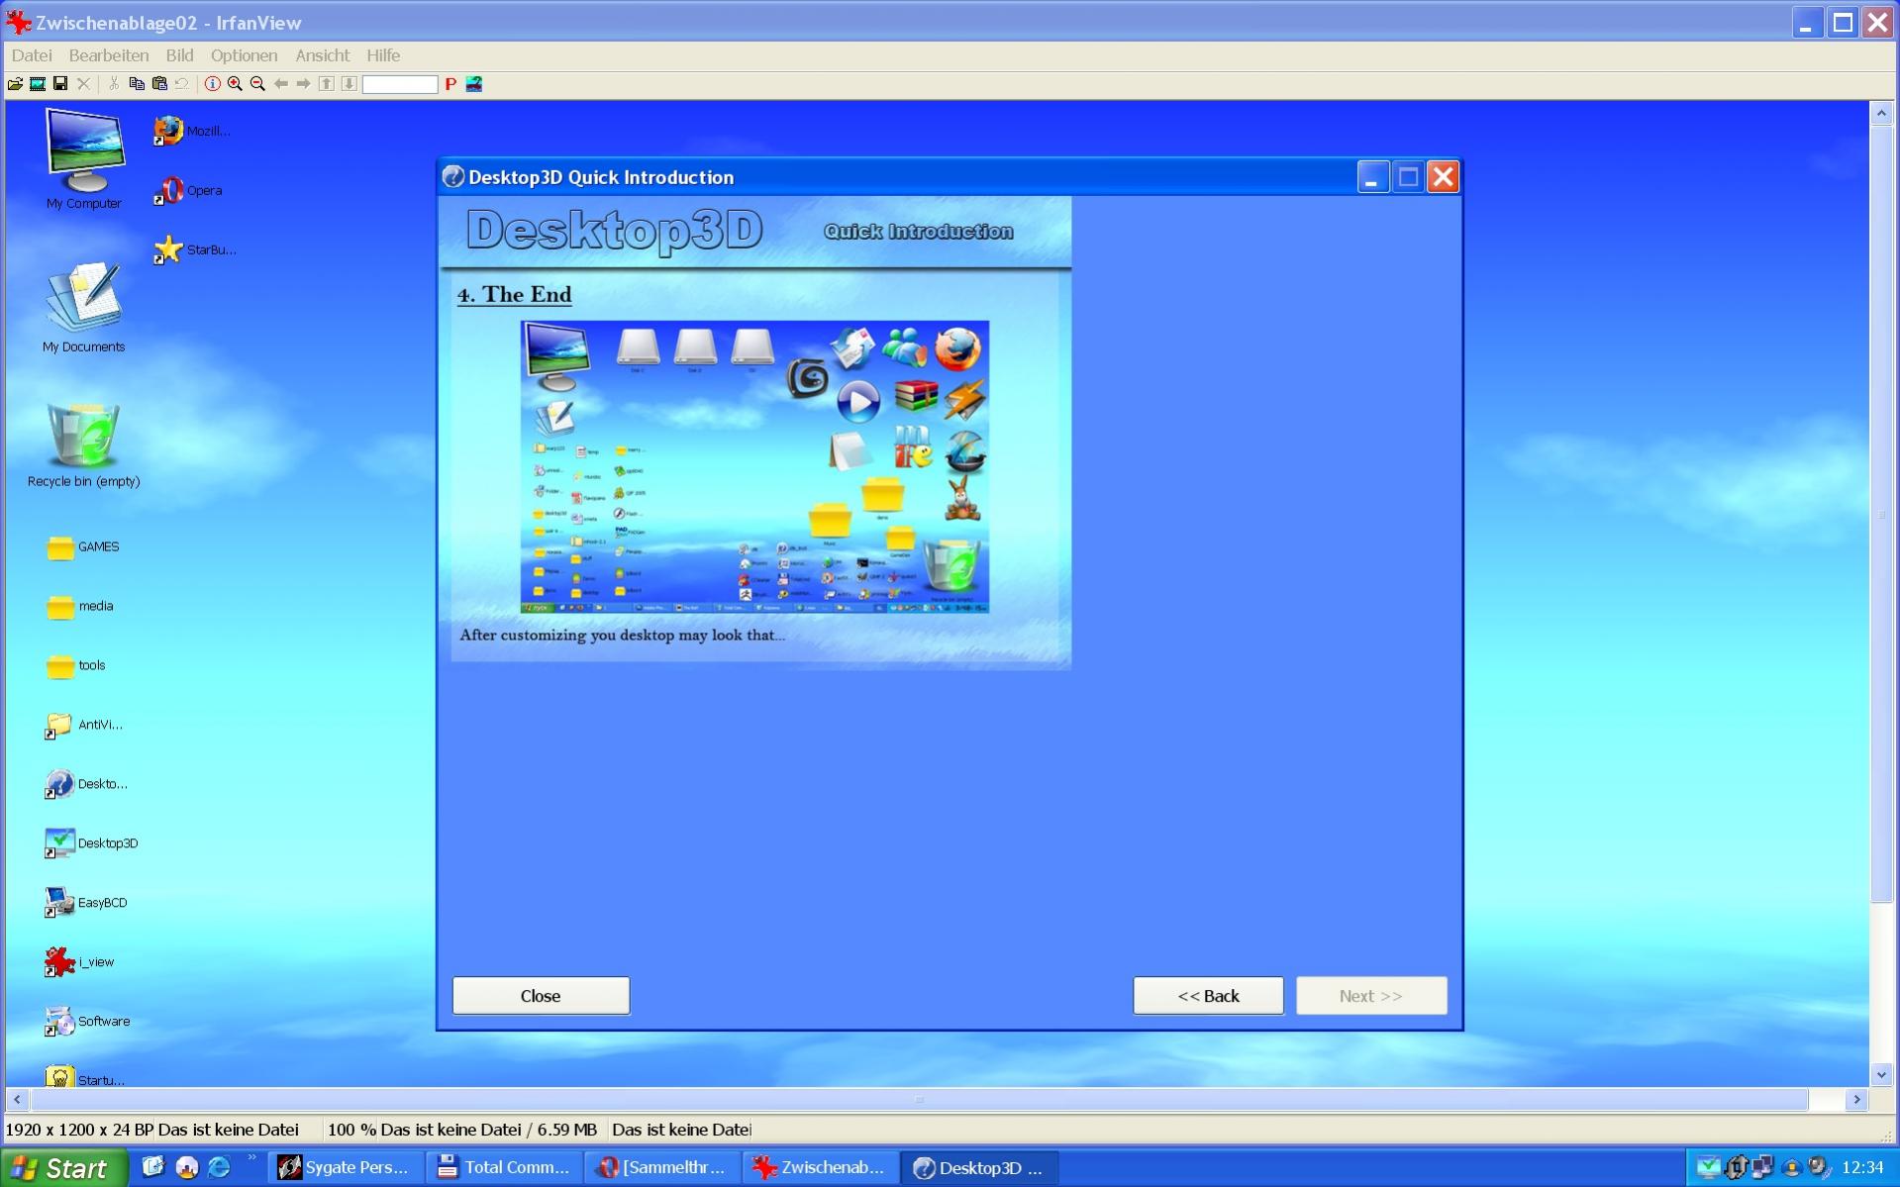Screen dimensions: 1900x1187
Task: Click the Copy toolbar icon
Action: click(x=137, y=84)
